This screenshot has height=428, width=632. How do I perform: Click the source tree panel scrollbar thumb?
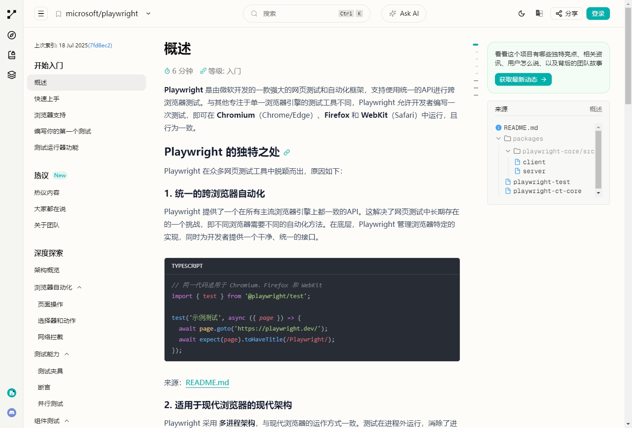[x=598, y=159]
